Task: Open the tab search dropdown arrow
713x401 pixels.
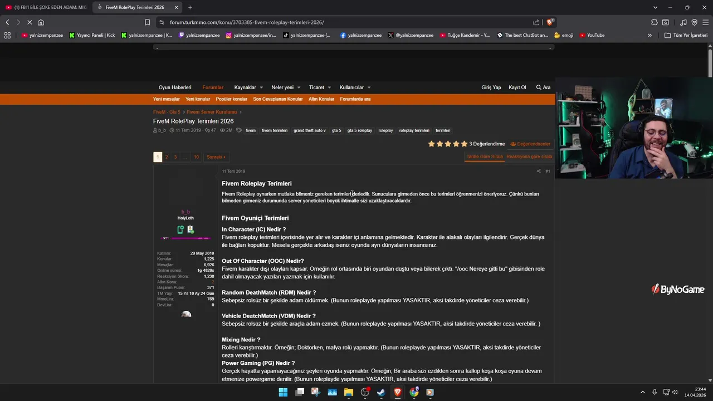Action: click(x=655, y=7)
